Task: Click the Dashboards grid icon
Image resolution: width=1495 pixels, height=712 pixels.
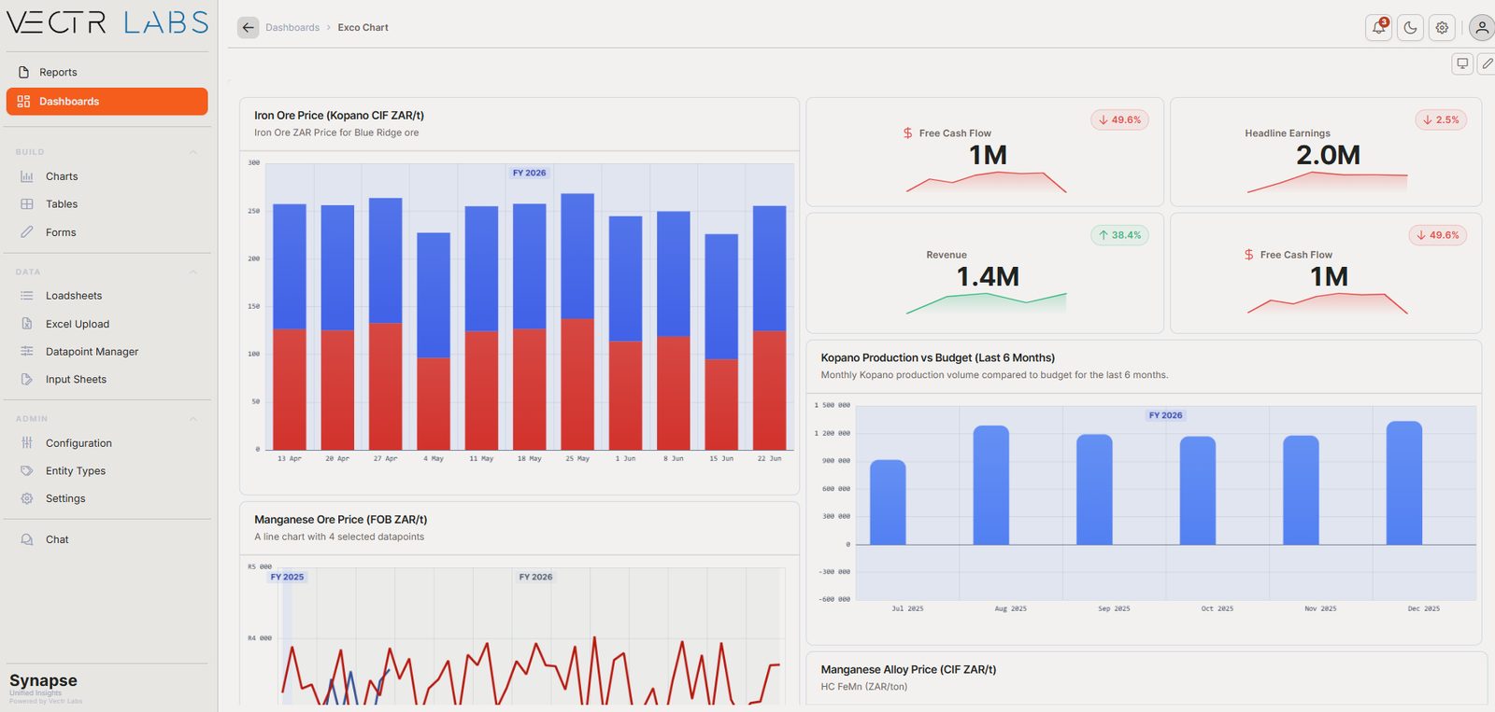Action: (23, 102)
